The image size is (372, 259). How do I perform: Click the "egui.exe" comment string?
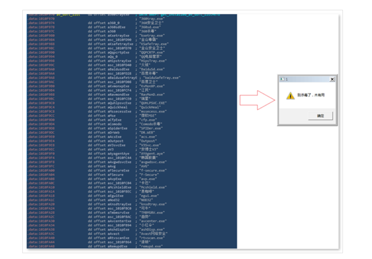click(149, 196)
